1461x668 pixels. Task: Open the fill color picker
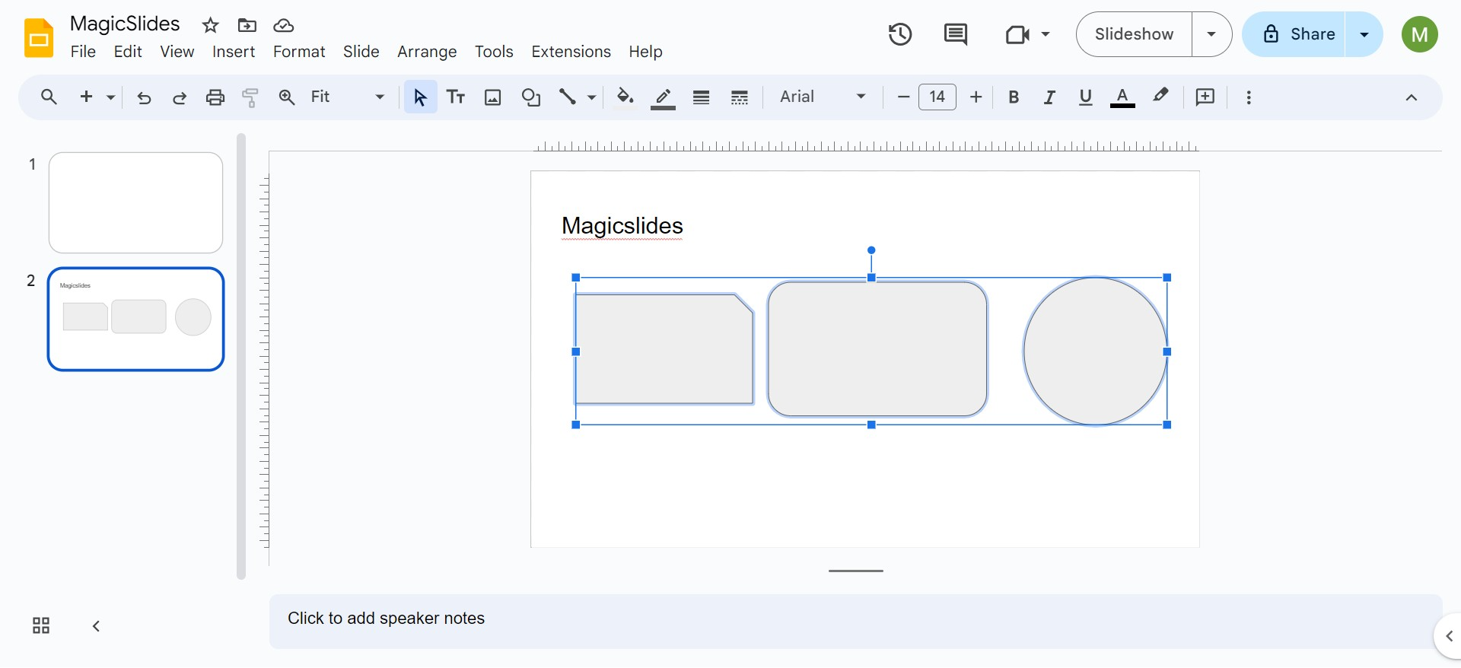point(625,97)
